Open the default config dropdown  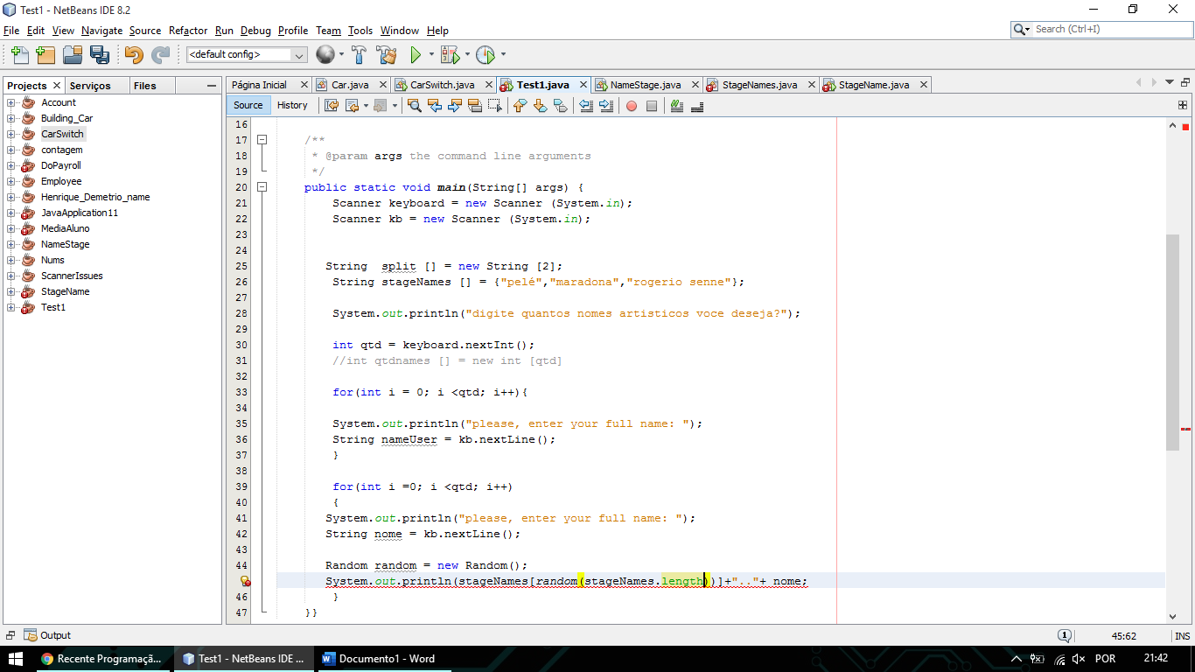246,54
